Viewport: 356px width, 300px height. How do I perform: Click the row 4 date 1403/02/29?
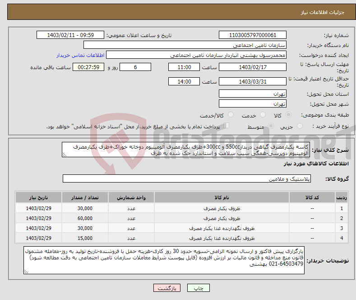39,238
